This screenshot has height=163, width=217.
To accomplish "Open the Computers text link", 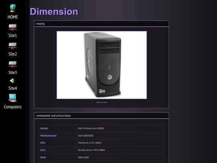I will 12,107.
